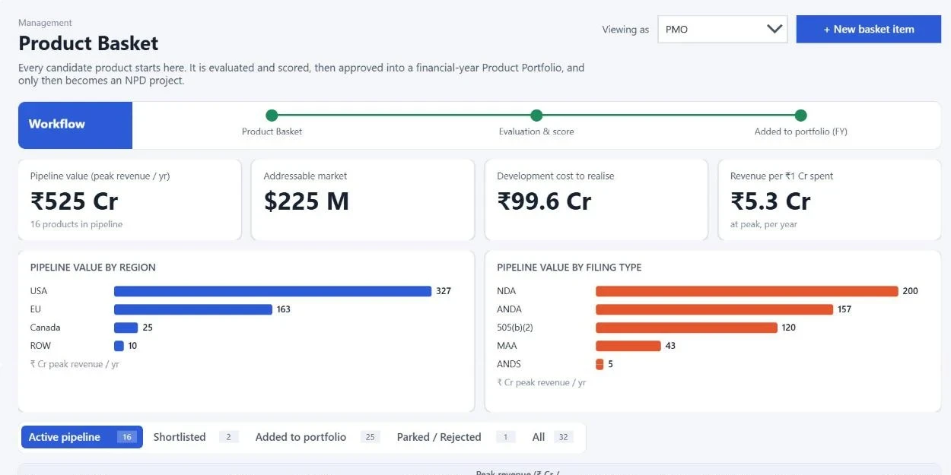Click the ANDS bar in filing type chart

[x=600, y=364]
